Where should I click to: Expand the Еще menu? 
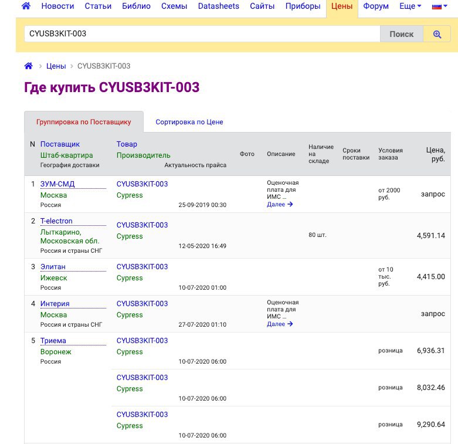410,6
